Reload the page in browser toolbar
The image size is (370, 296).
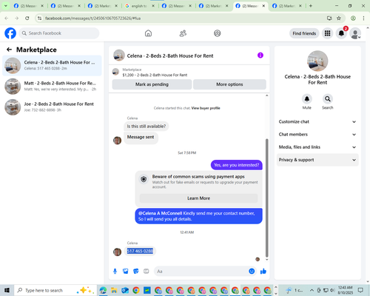click(x=27, y=18)
